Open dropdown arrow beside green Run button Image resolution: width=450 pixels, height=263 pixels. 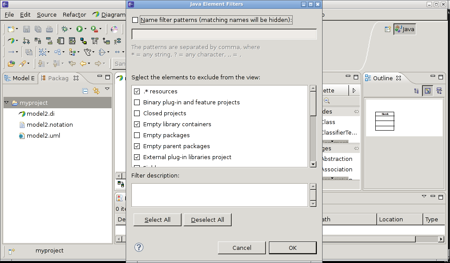click(85, 29)
